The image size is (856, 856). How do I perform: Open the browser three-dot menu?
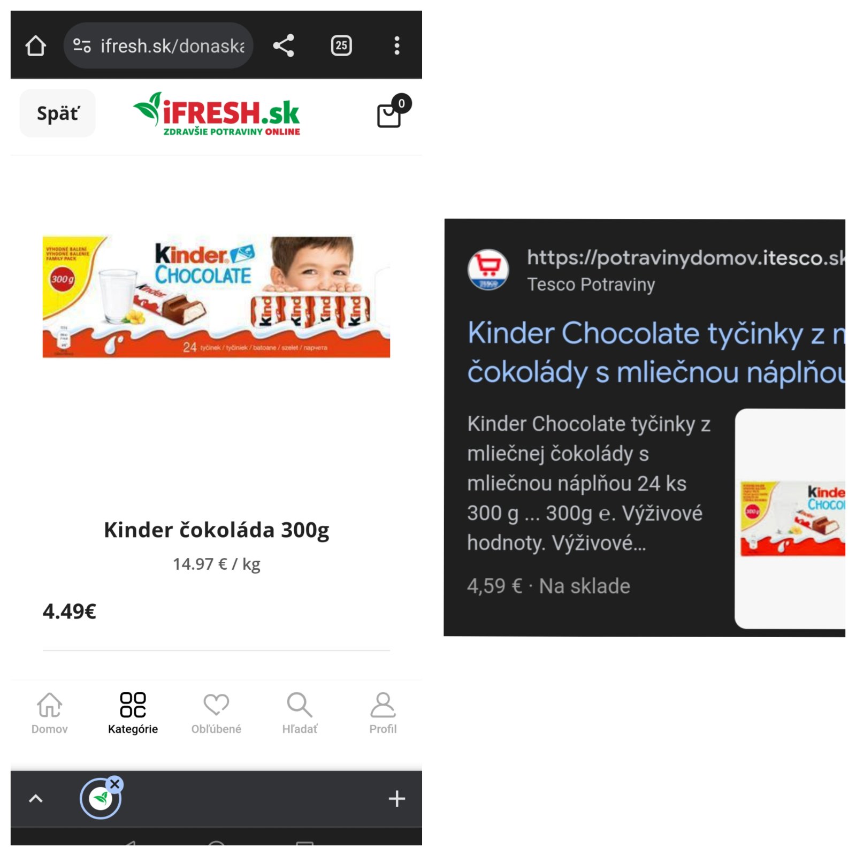396,45
